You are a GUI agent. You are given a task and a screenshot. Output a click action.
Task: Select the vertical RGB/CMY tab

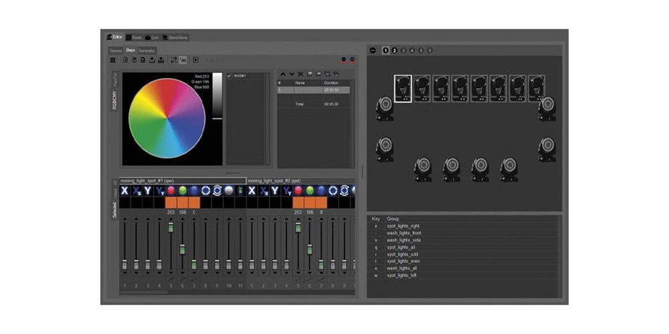(x=115, y=101)
